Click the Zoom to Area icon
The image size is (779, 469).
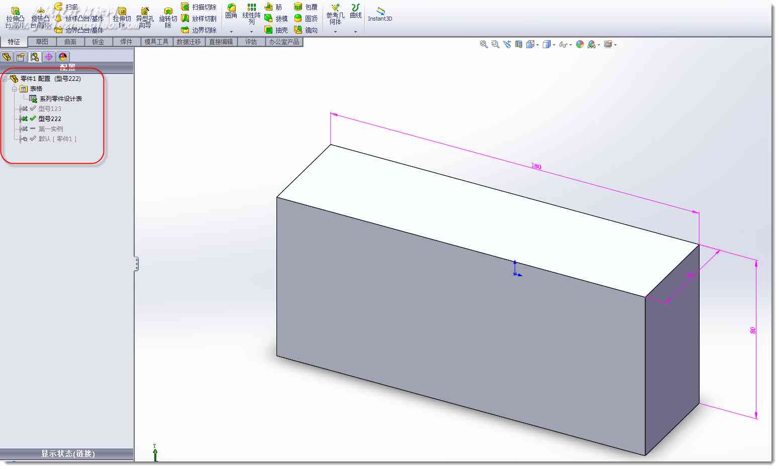pyautogui.click(x=495, y=44)
